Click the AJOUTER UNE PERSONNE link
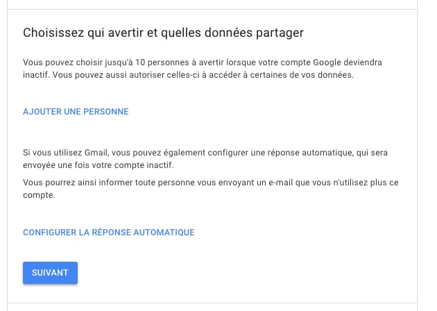The width and height of the screenshot is (437, 311). click(76, 112)
